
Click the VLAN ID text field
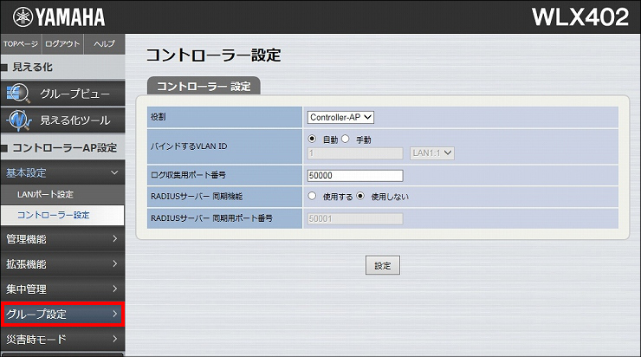click(x=355, y=153)
